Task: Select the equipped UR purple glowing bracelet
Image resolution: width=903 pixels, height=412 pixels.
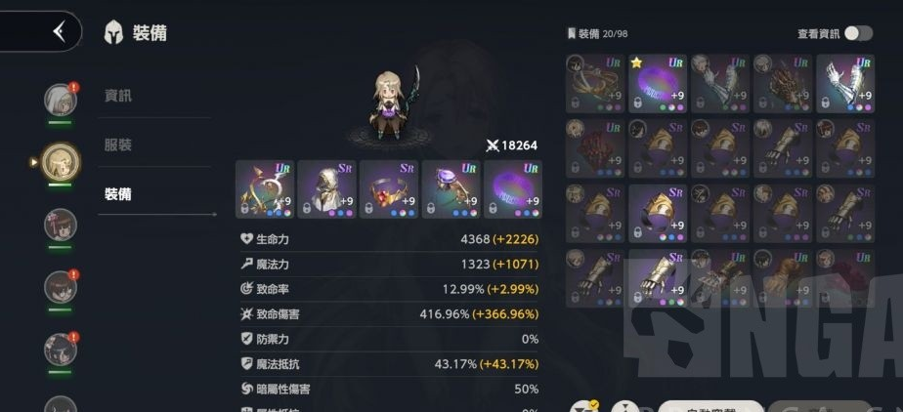Action: [x=513, y=189]
